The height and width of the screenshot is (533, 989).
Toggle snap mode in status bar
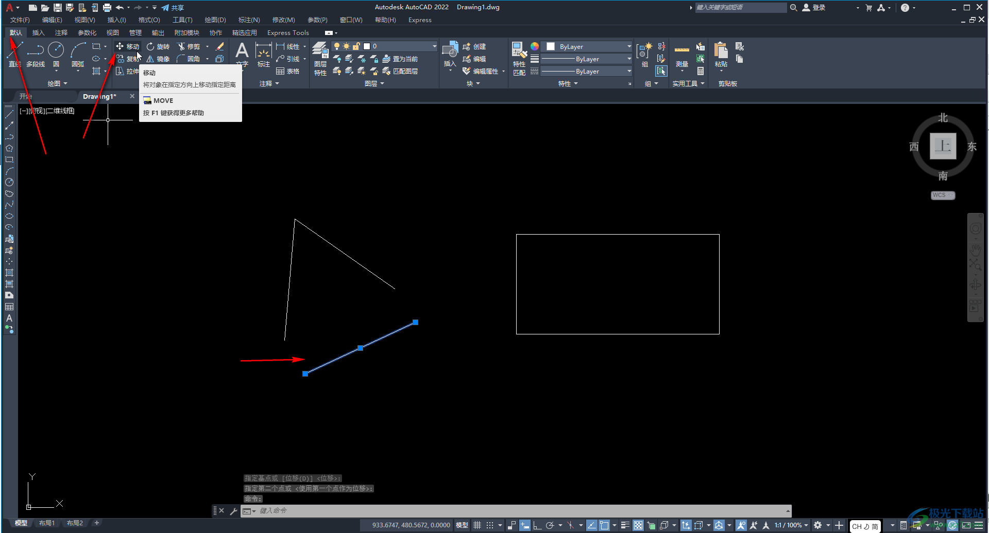490,525
